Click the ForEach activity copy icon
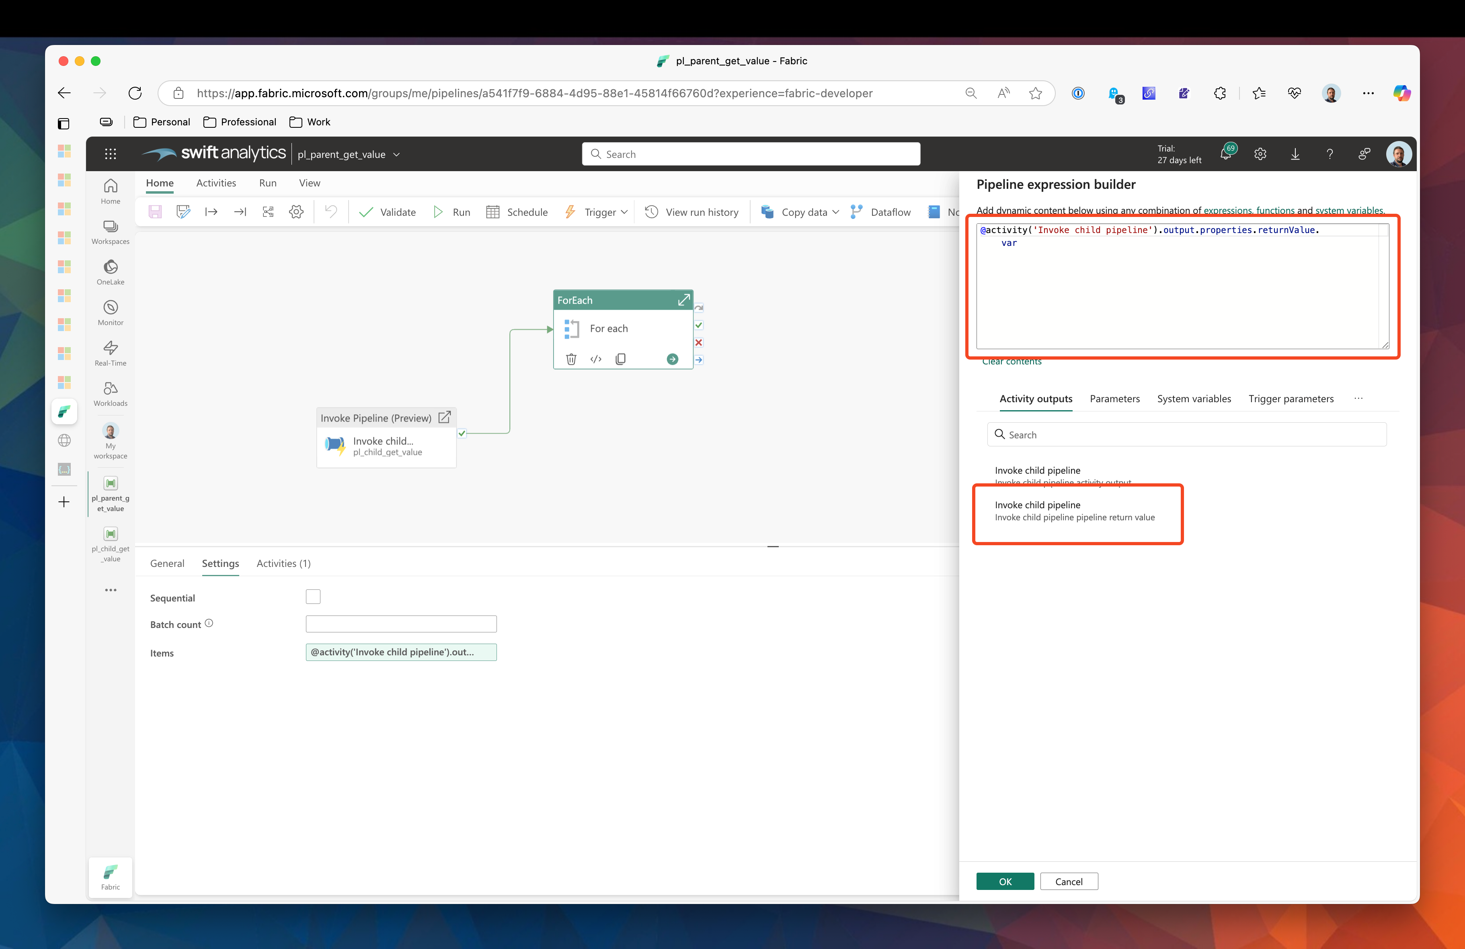1465x949 pixels. point(620,359)
